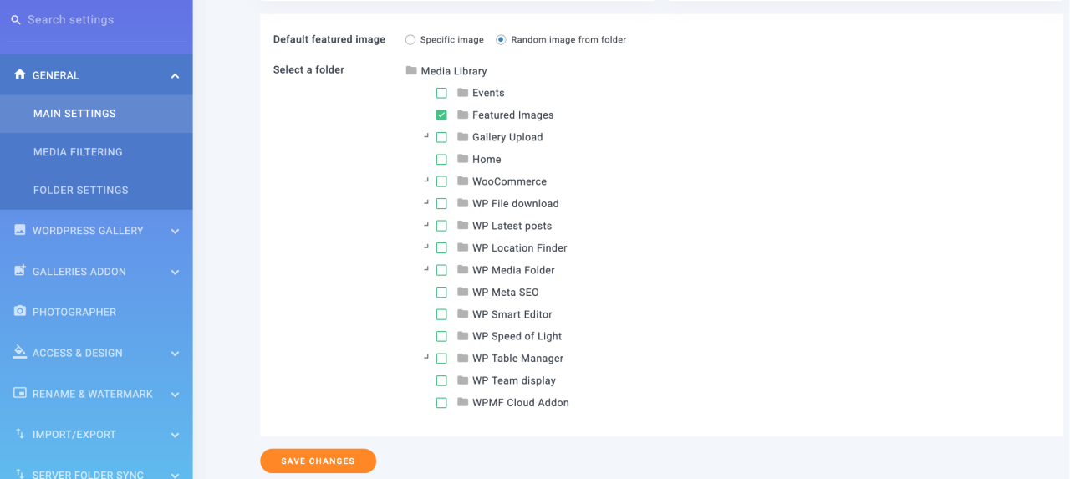
Task: Click the Galleries Addon icon
Action: coord(20,271)
